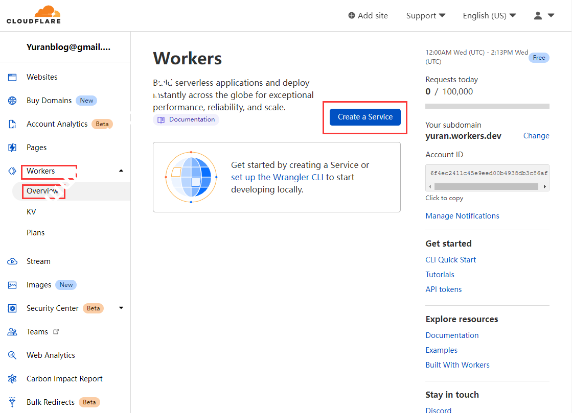
Task: Open the Documentation pill under the description
Action: click(x=186, y=120)
